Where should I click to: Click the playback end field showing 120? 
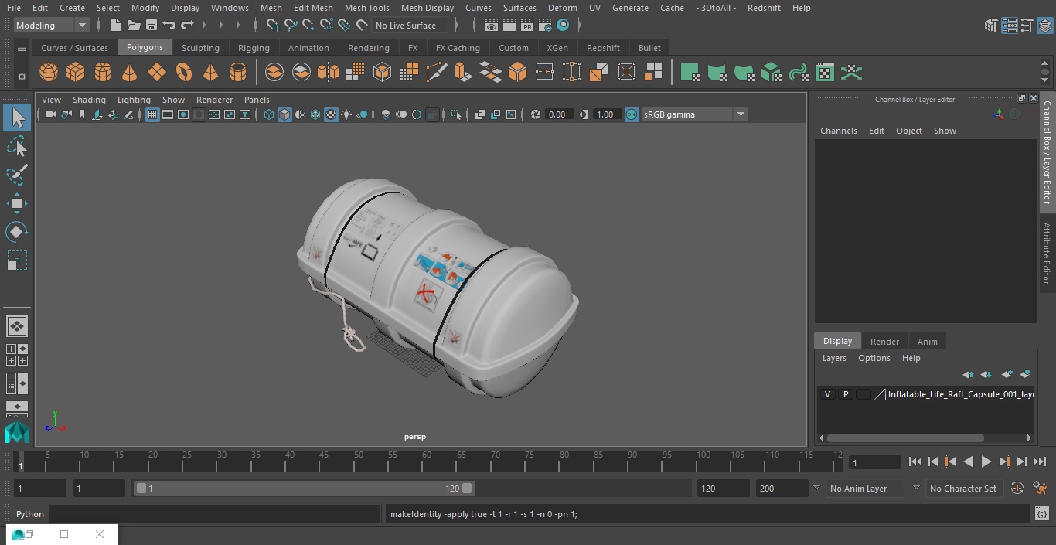coord(723,489)
